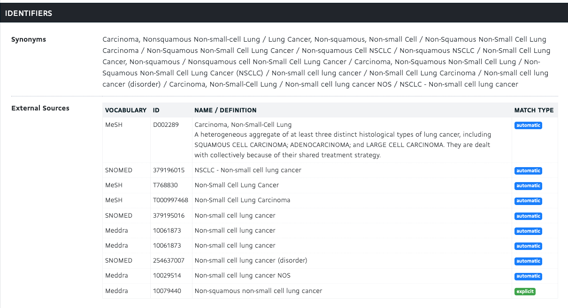Image resolution: width=568 pixels, height=308 pixels.
Task: Click automatic badge in the 254637007 row
Action: (528, 261)
